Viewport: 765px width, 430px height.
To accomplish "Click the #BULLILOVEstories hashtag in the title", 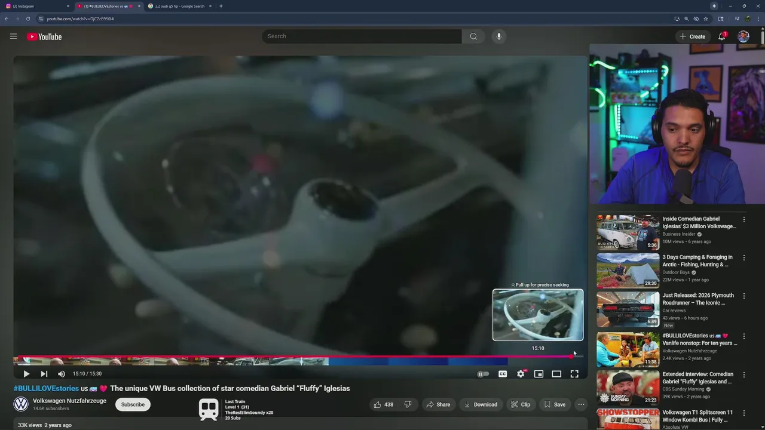I will (x=46, y=388).
